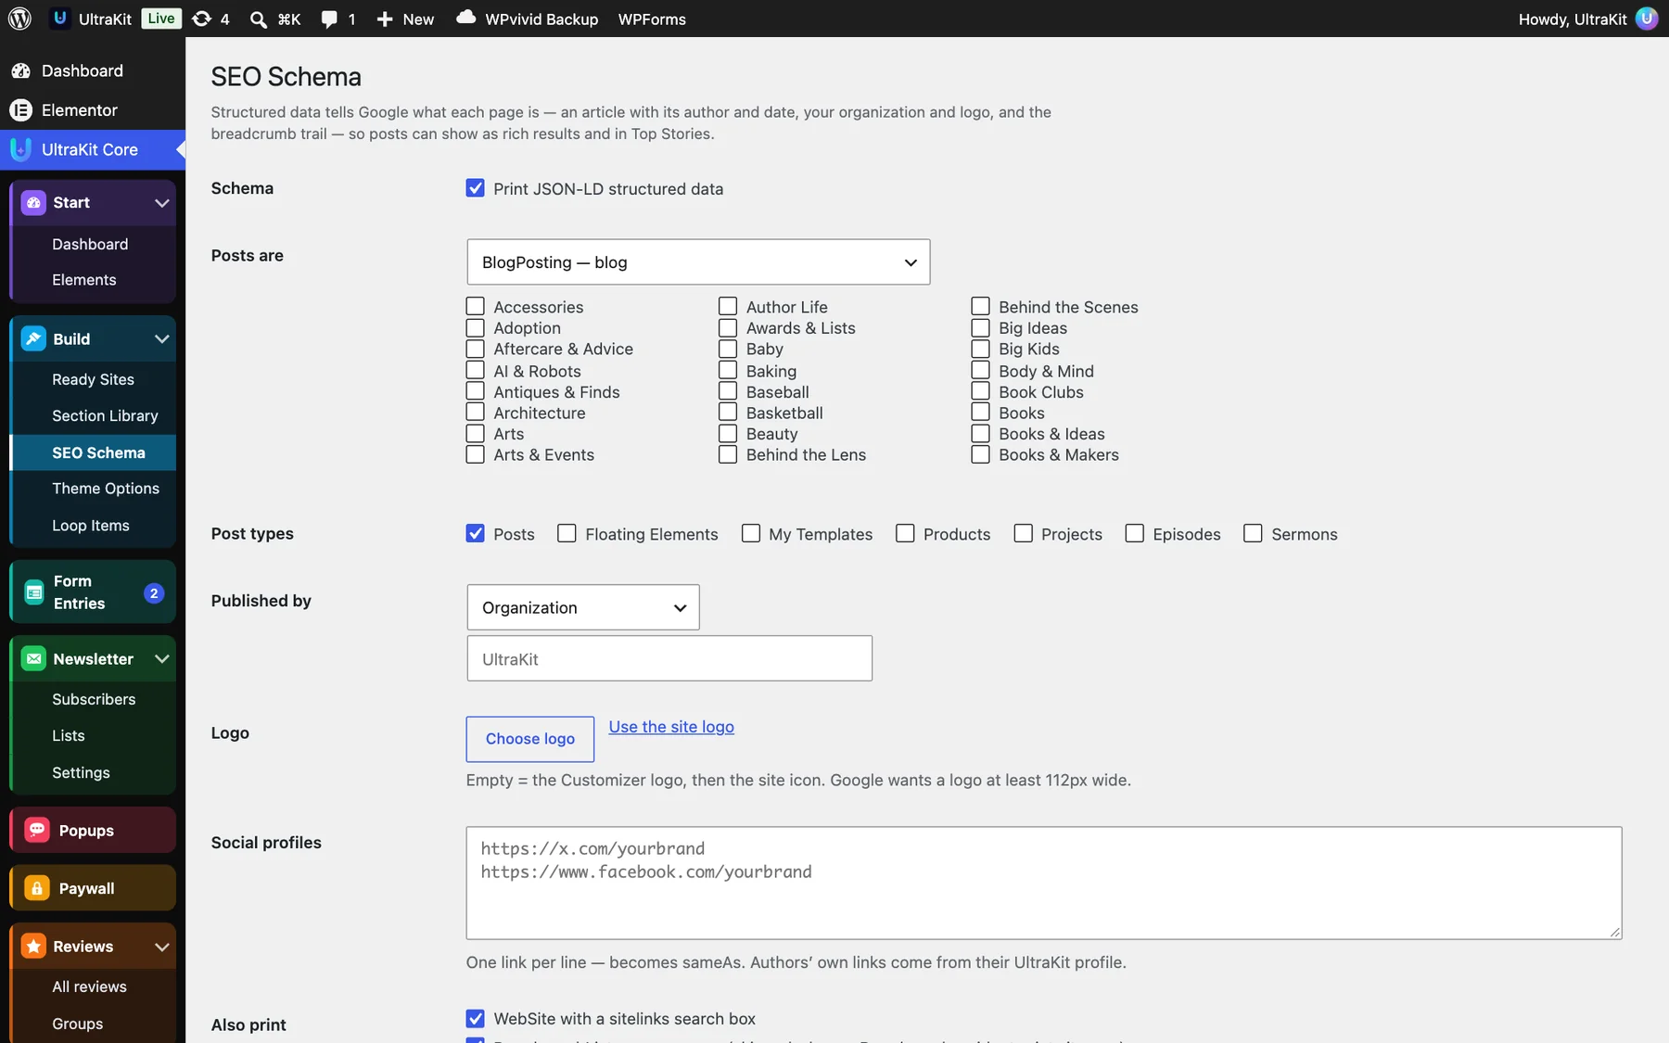Open WPForms in admin bar

(x=652, y=19)
